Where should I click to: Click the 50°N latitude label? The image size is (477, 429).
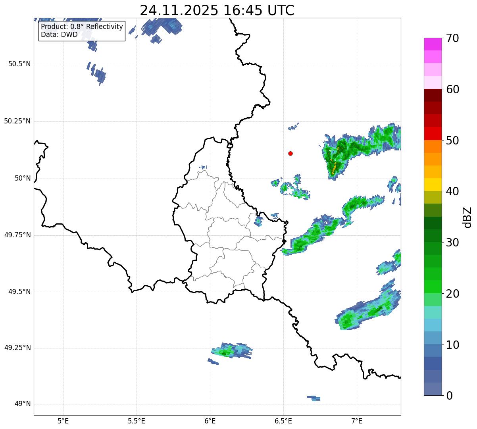[23, 178]
